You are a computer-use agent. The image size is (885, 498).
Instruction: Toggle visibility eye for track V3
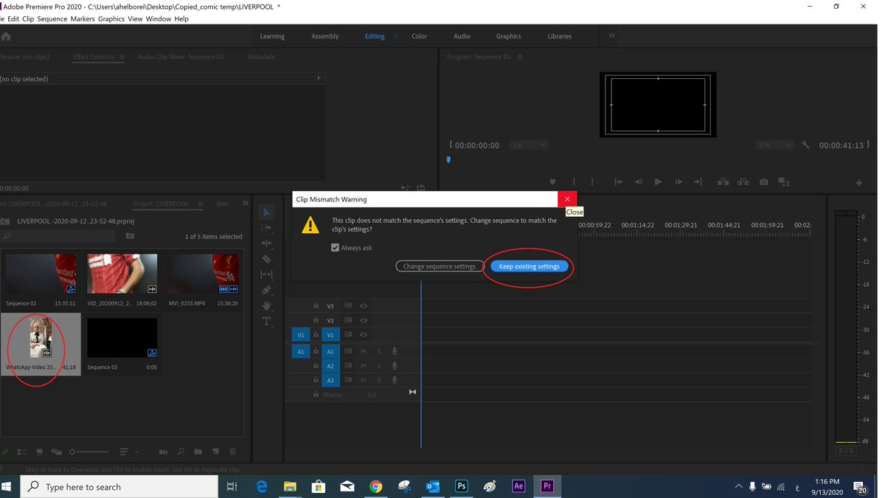tap(364, 305)
